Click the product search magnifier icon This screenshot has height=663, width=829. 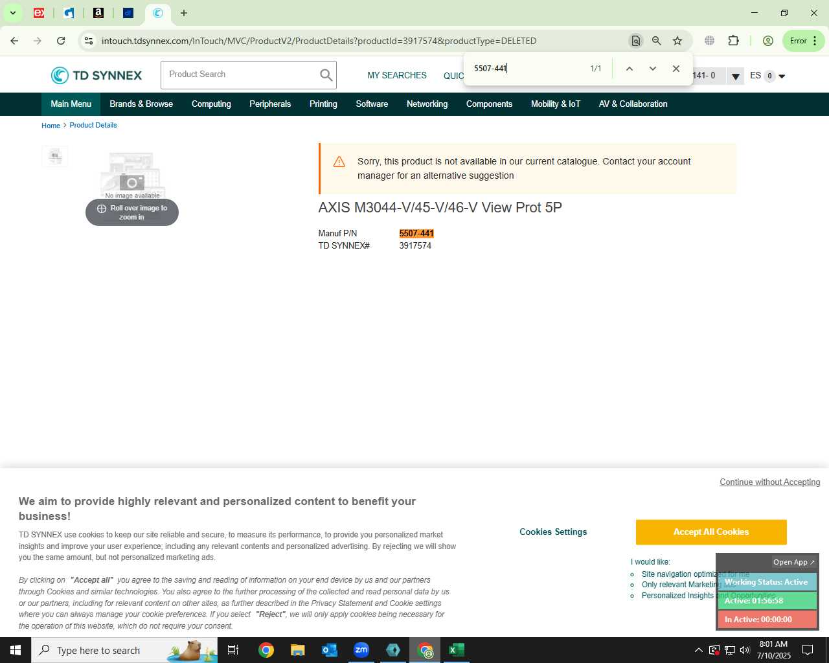pyautogui.click(x=326, y=75)
